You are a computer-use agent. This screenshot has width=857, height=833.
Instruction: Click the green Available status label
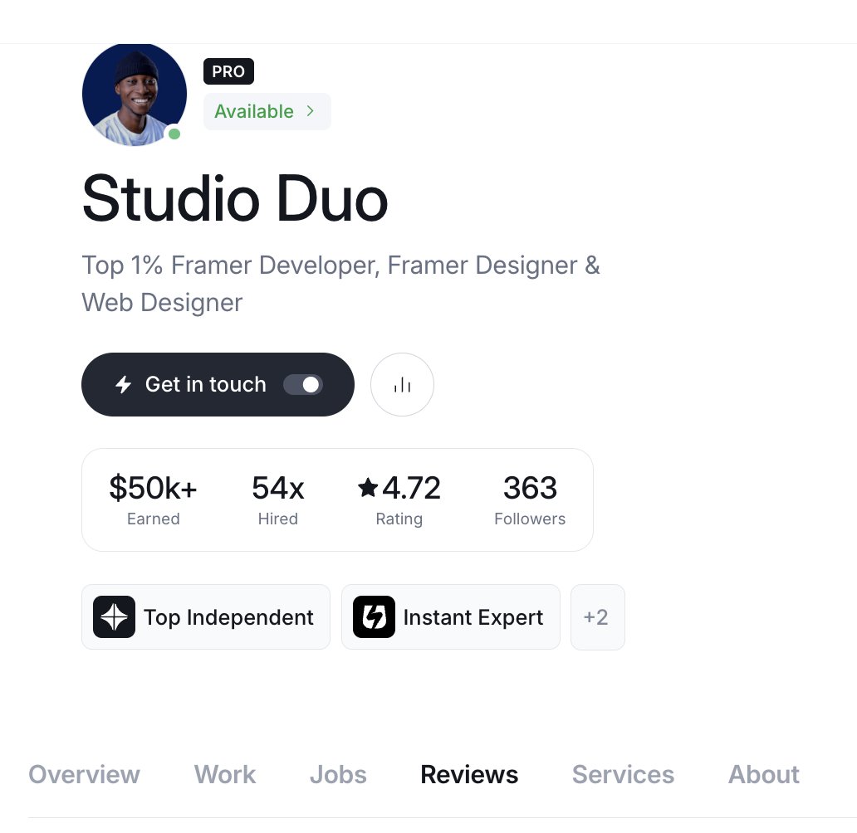pos(253,111)
